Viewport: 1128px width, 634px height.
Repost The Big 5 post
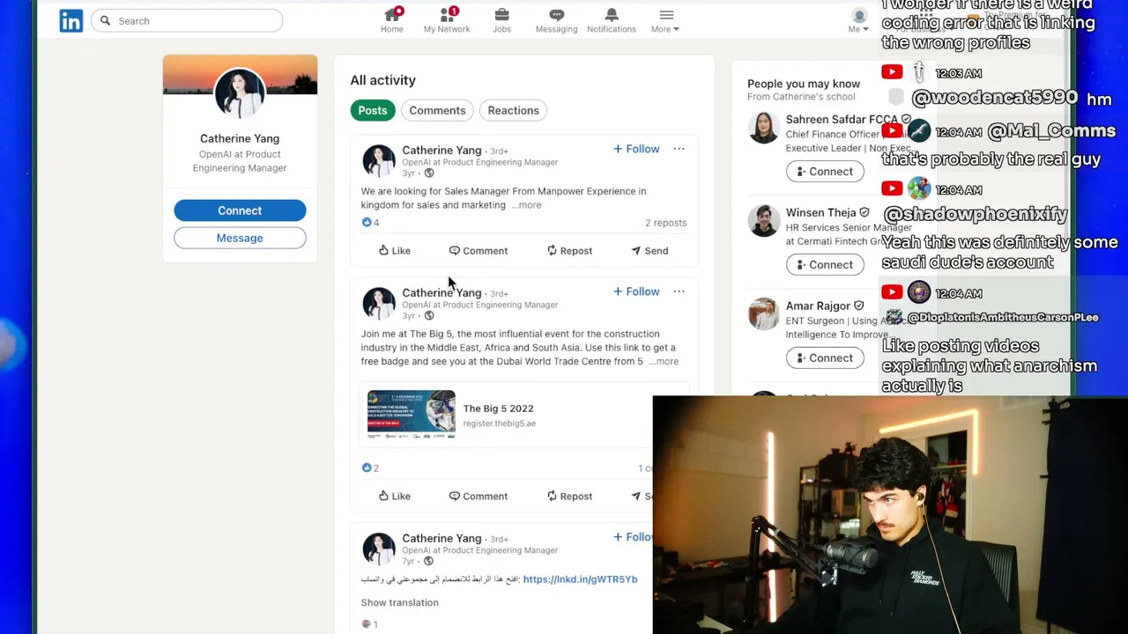pyautogui.click(x=569, y=497)
